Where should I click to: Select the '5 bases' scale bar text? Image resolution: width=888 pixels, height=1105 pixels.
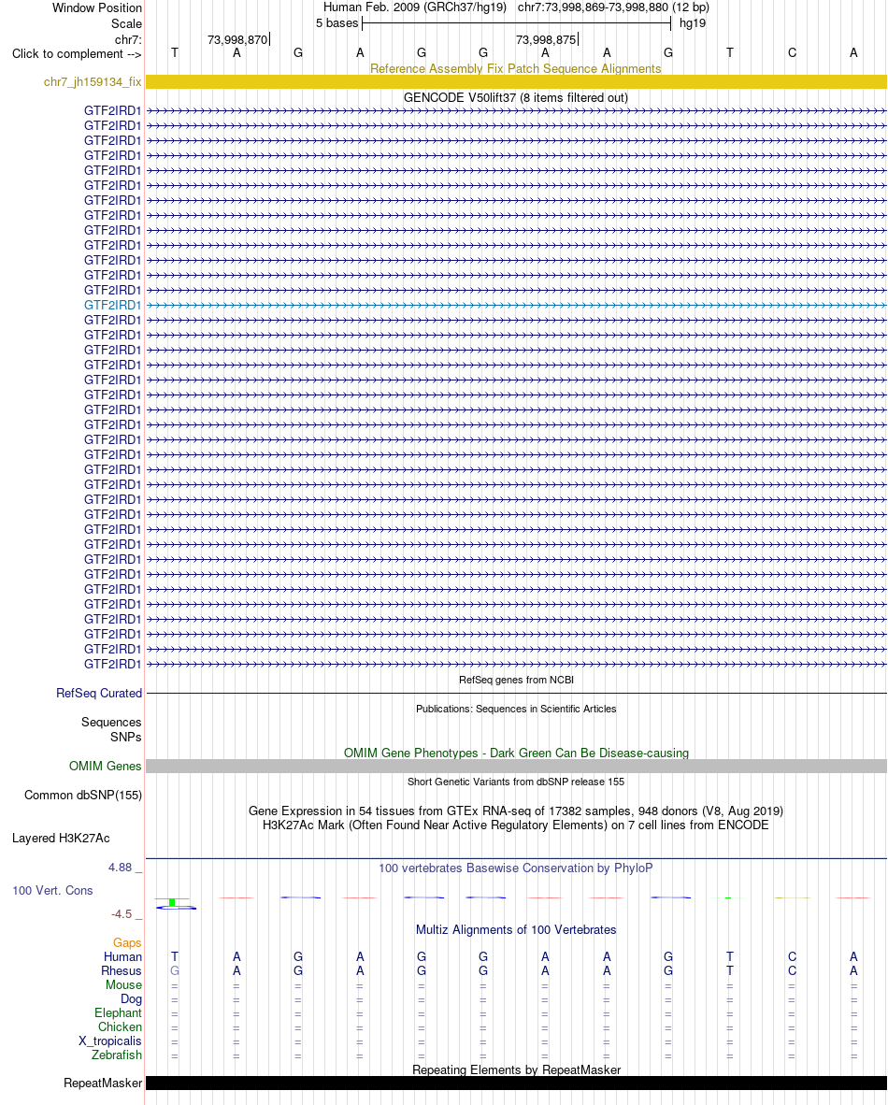(337, 23)
